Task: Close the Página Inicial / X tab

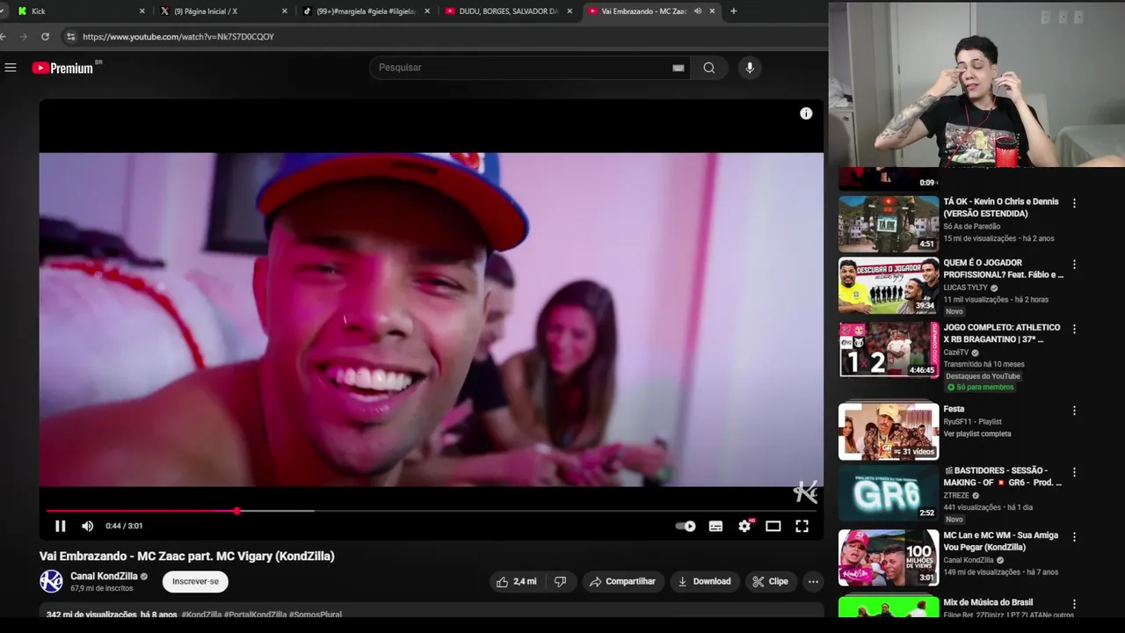Action: click(x=285, y=11)
